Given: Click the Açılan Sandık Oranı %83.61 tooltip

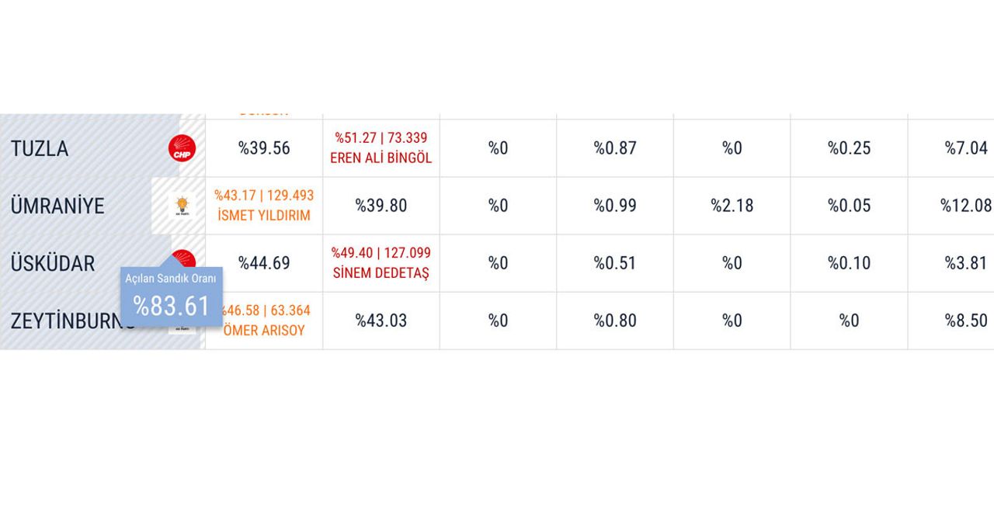Looking at the screenshot, I should (172, 295).
